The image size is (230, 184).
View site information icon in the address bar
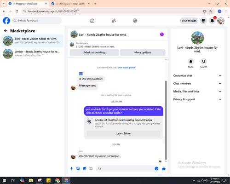click(x=24, y=11)
